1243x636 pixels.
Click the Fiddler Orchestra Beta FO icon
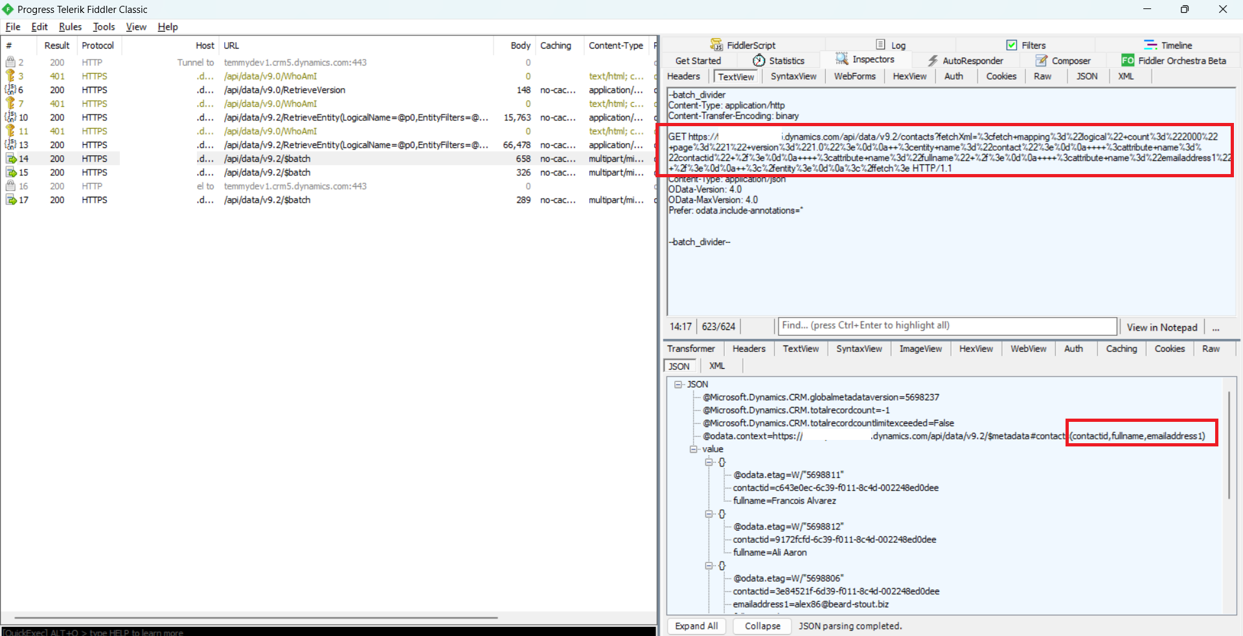1128,60
